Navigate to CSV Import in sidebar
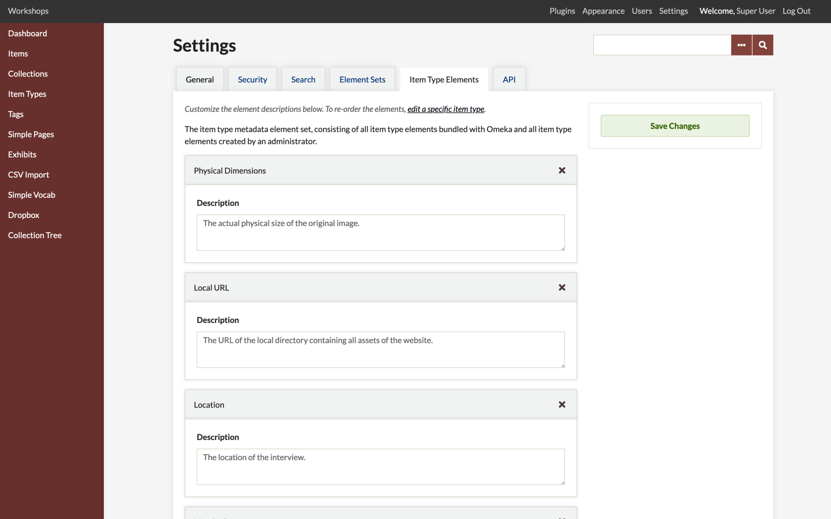 (28, 175)
